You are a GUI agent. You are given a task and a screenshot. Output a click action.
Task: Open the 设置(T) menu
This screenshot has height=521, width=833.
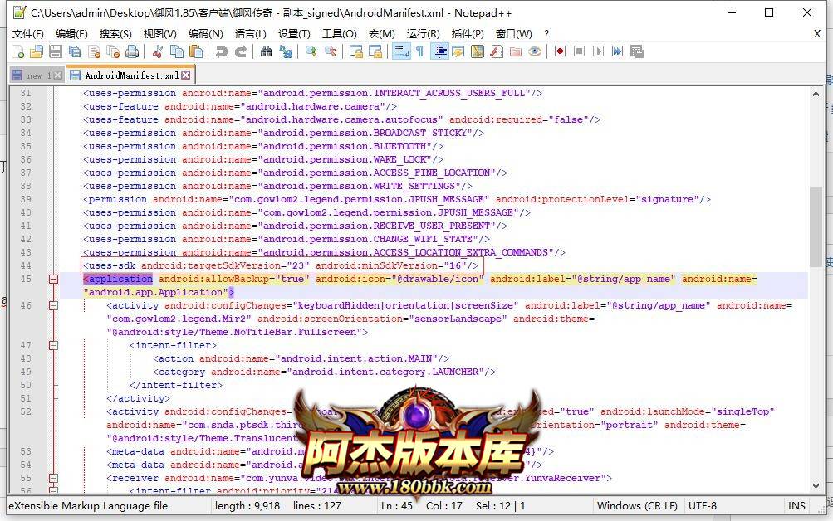click(294, 33)
